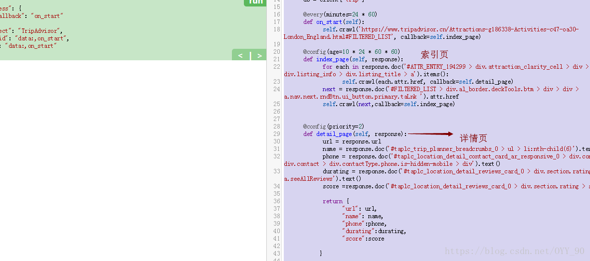Image resolution: width=590 pixels, height=261 pixels.
Task: Click gutter line number 29
Action: [x=277, y=133]
